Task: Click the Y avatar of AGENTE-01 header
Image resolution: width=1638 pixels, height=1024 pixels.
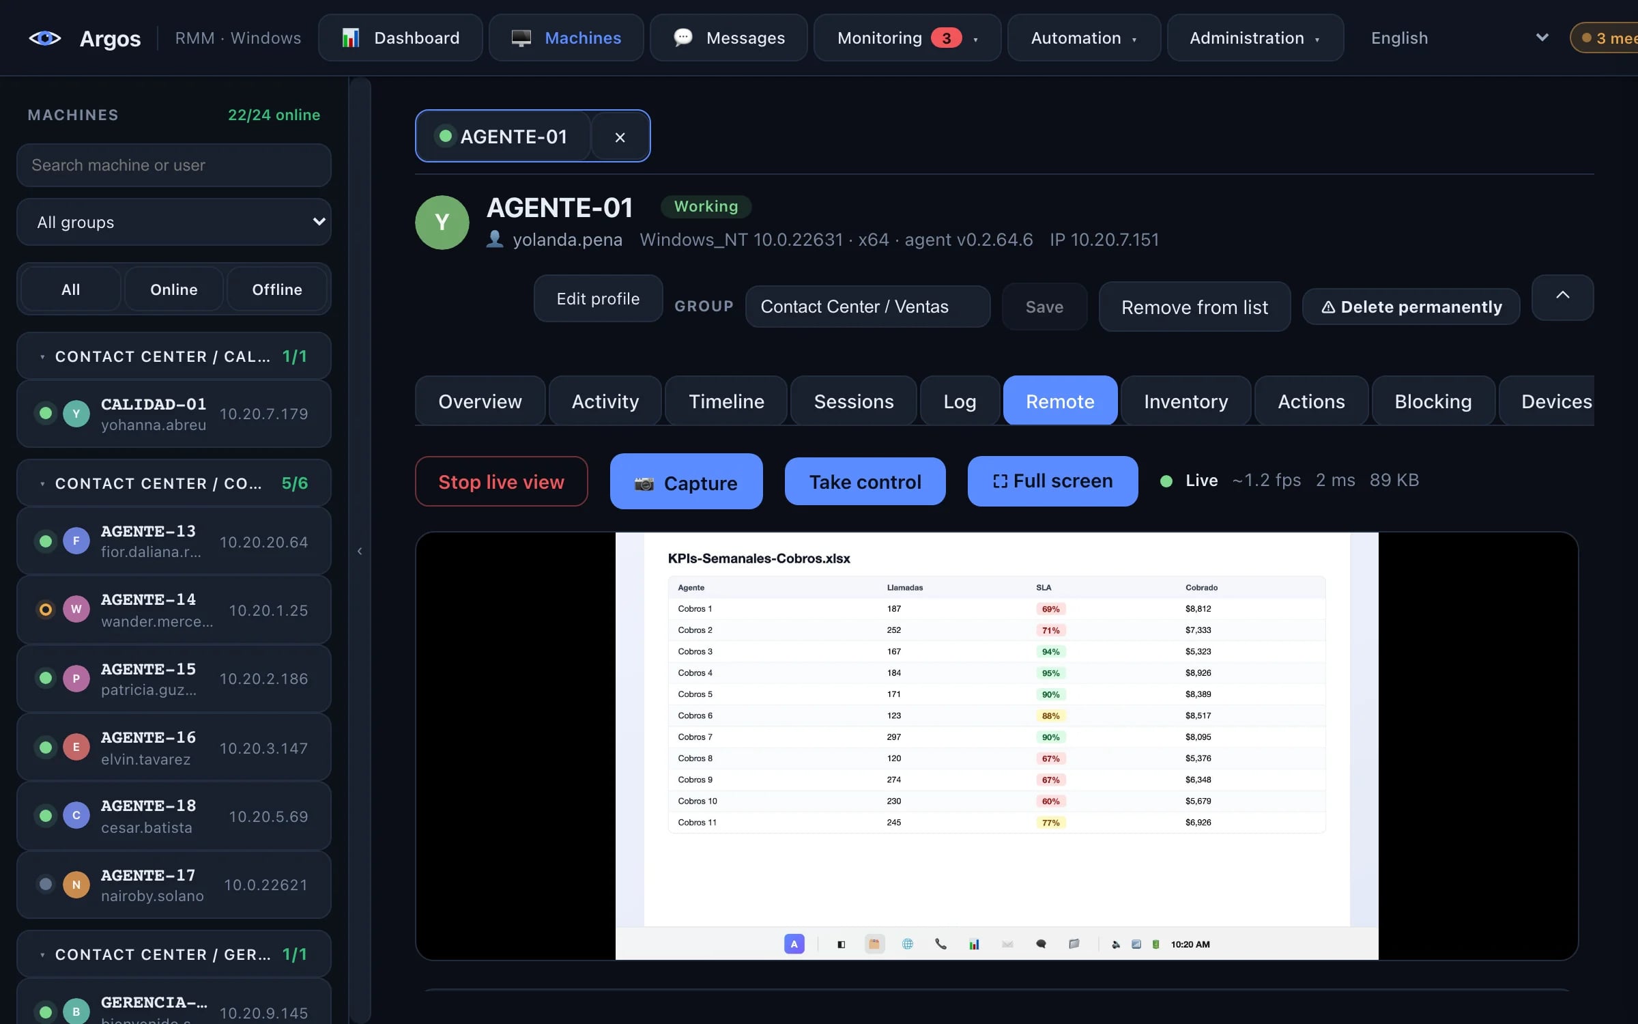Action: pos(442,223)
